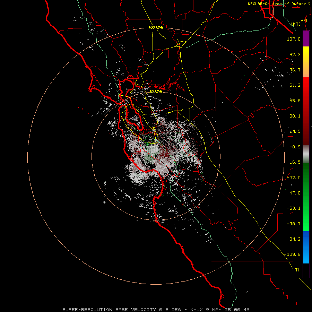Select the -16.5 scale value
Screen dimensions: 312x312
294,162
